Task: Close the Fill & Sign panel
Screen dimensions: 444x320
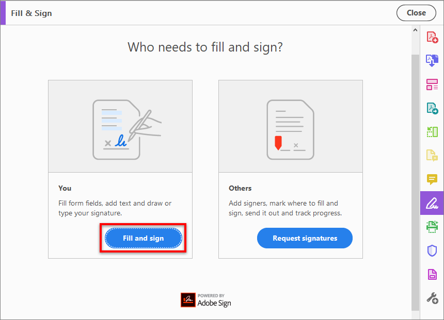Action: point(416,13)
